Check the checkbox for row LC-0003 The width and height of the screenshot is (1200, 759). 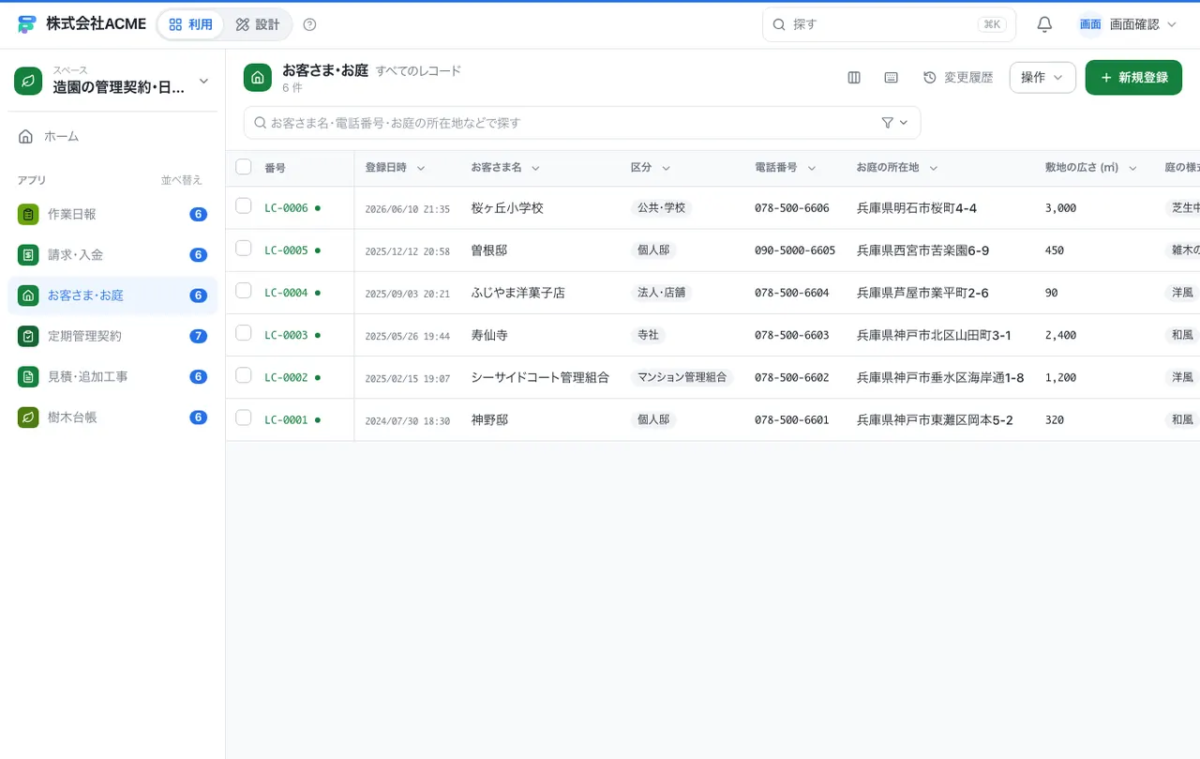point(244,333)
